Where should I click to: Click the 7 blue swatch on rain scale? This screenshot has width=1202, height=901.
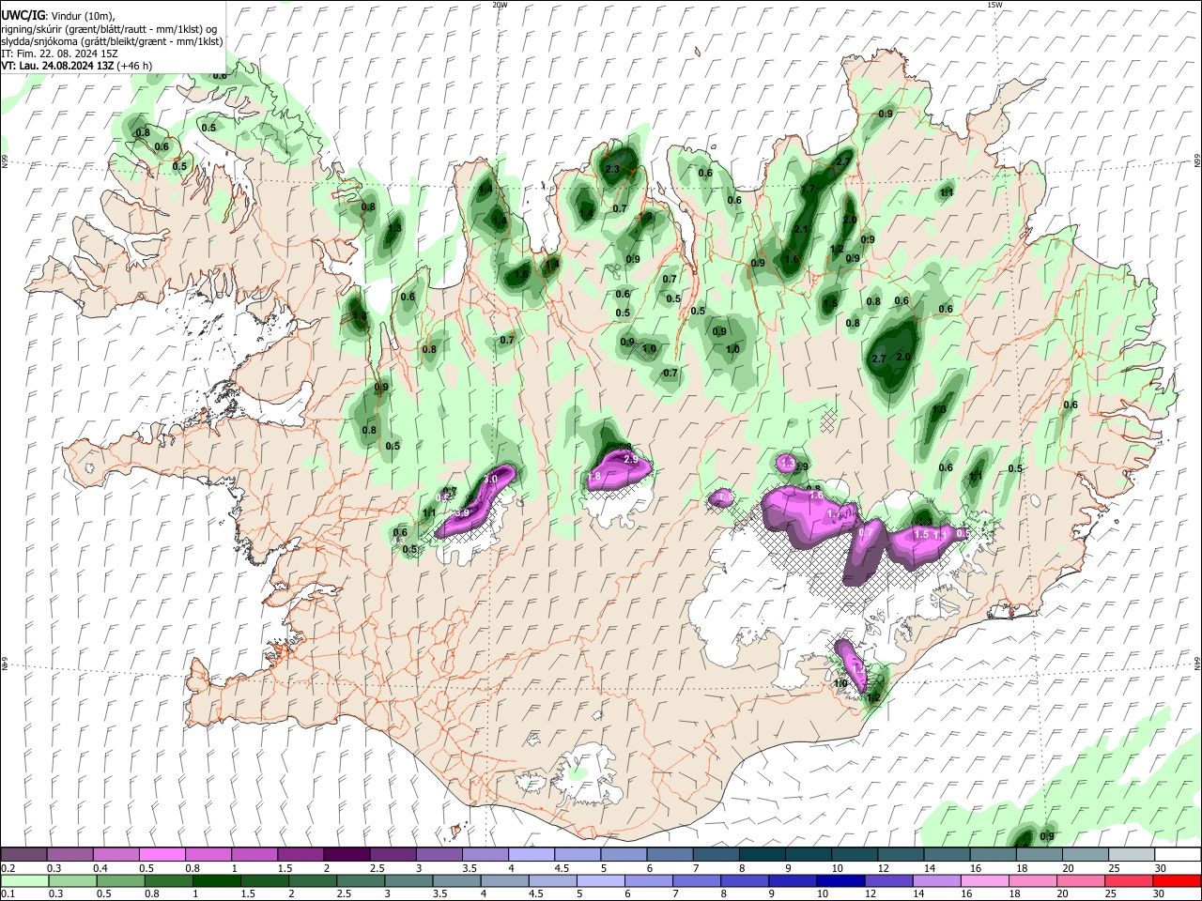pos(696,880)
